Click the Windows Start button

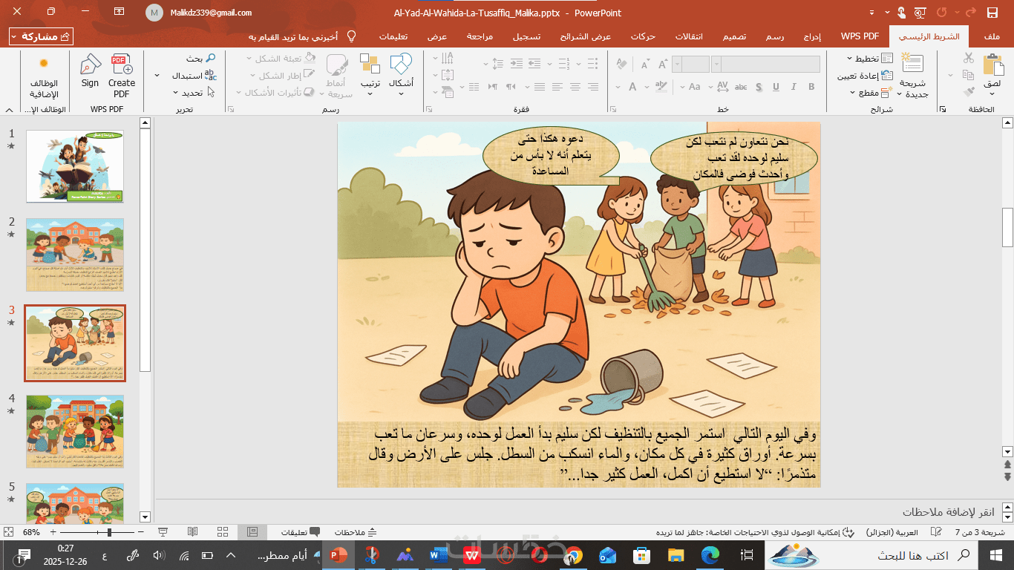[x=995, y=554]
